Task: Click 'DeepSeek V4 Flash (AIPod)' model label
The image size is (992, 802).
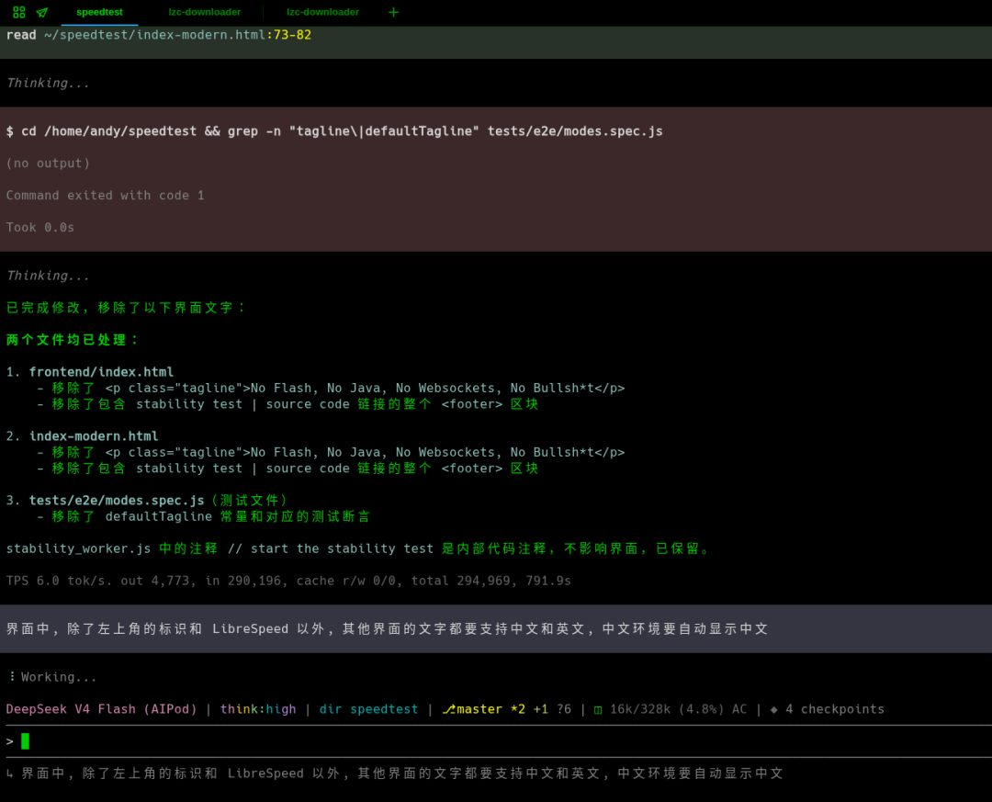Action: pos(101,709)
